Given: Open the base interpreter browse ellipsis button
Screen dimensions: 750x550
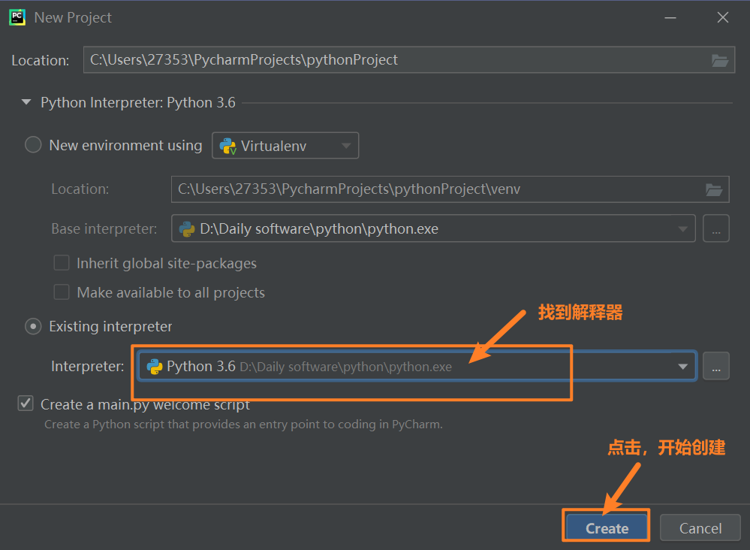Looking at the screenshot, I should pos(716,228).
